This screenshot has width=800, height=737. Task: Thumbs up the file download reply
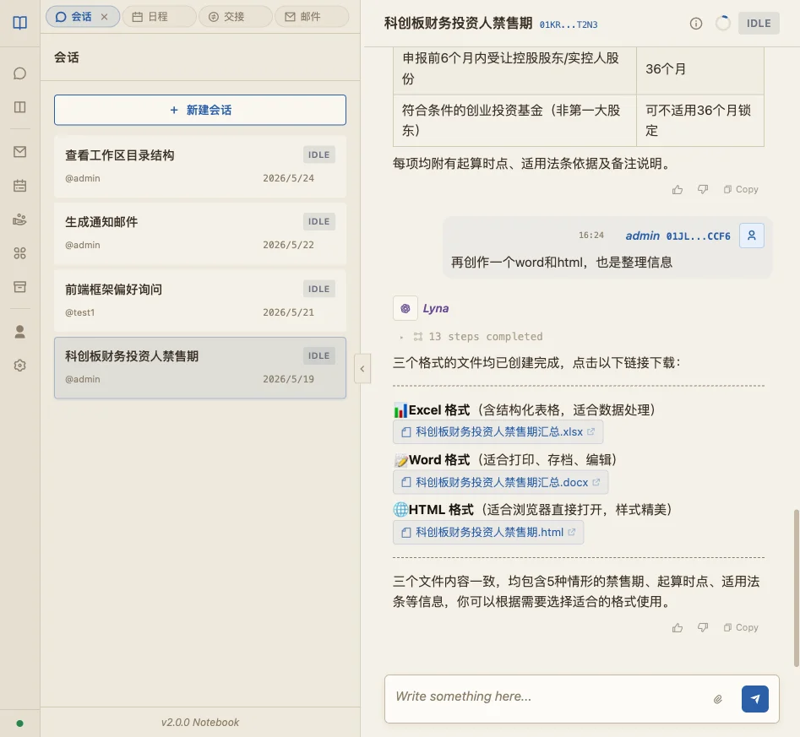(x=678, y=628)
